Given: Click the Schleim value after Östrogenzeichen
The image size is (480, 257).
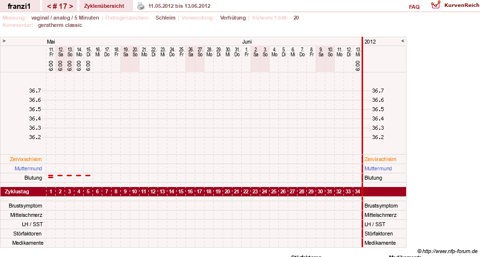Looking at the screenshot, I should [x=165, y=18].
